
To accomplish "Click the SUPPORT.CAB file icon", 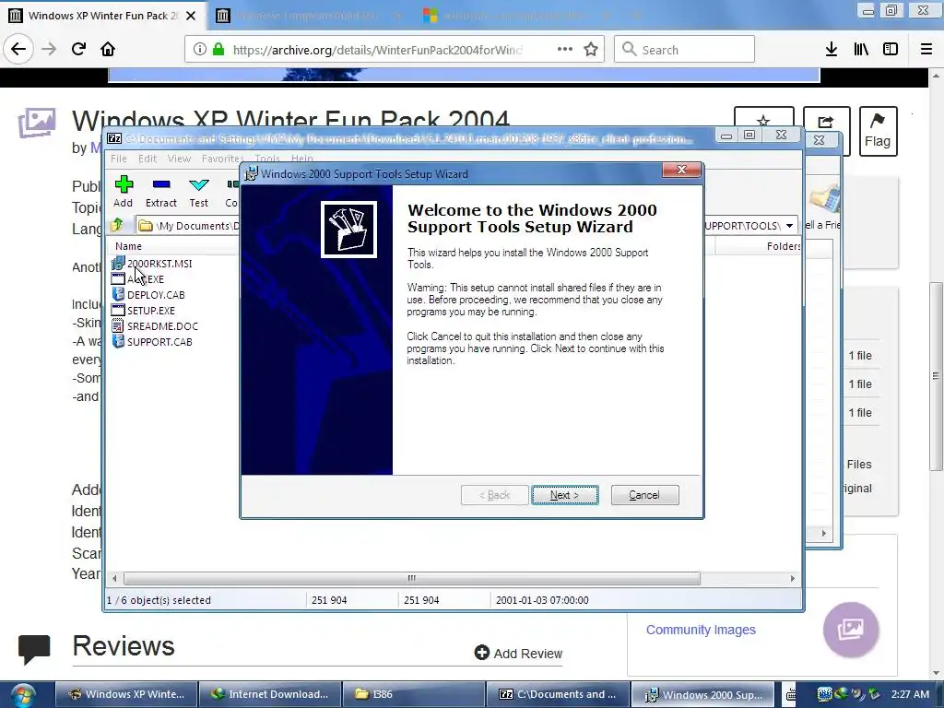I will click(118, 341).
